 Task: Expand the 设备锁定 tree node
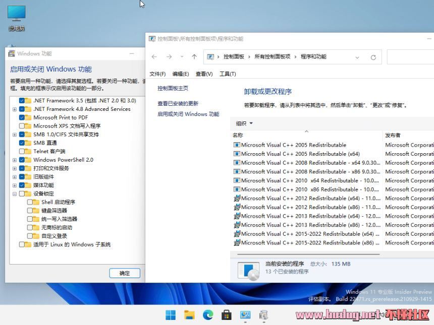(14, 193)
